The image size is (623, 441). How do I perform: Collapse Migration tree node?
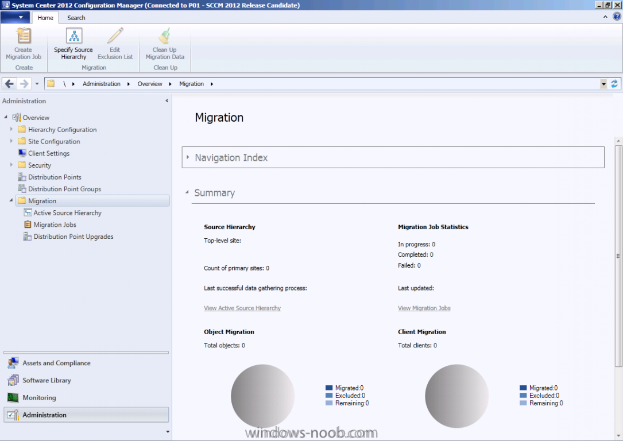[11, 200]
